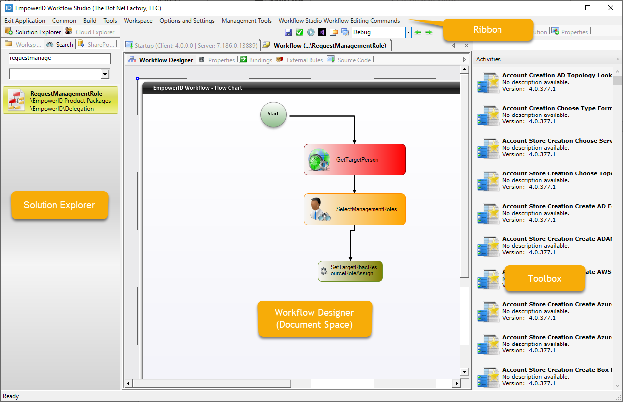Click the requestmanage search input field
623x402 pixels.
(x=60, y=58)
